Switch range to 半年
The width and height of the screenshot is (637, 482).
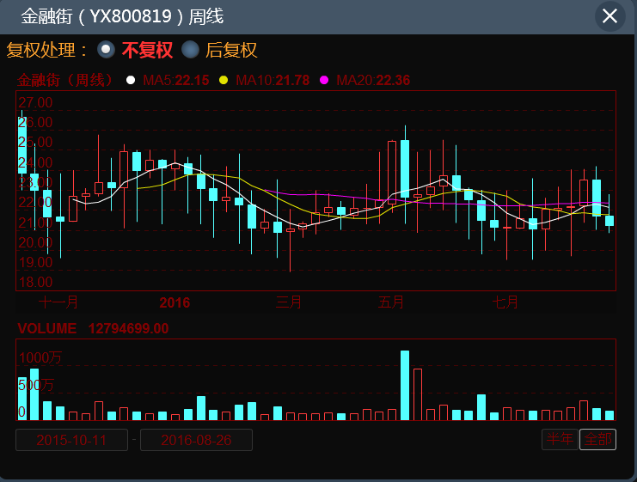coord(560,439)
